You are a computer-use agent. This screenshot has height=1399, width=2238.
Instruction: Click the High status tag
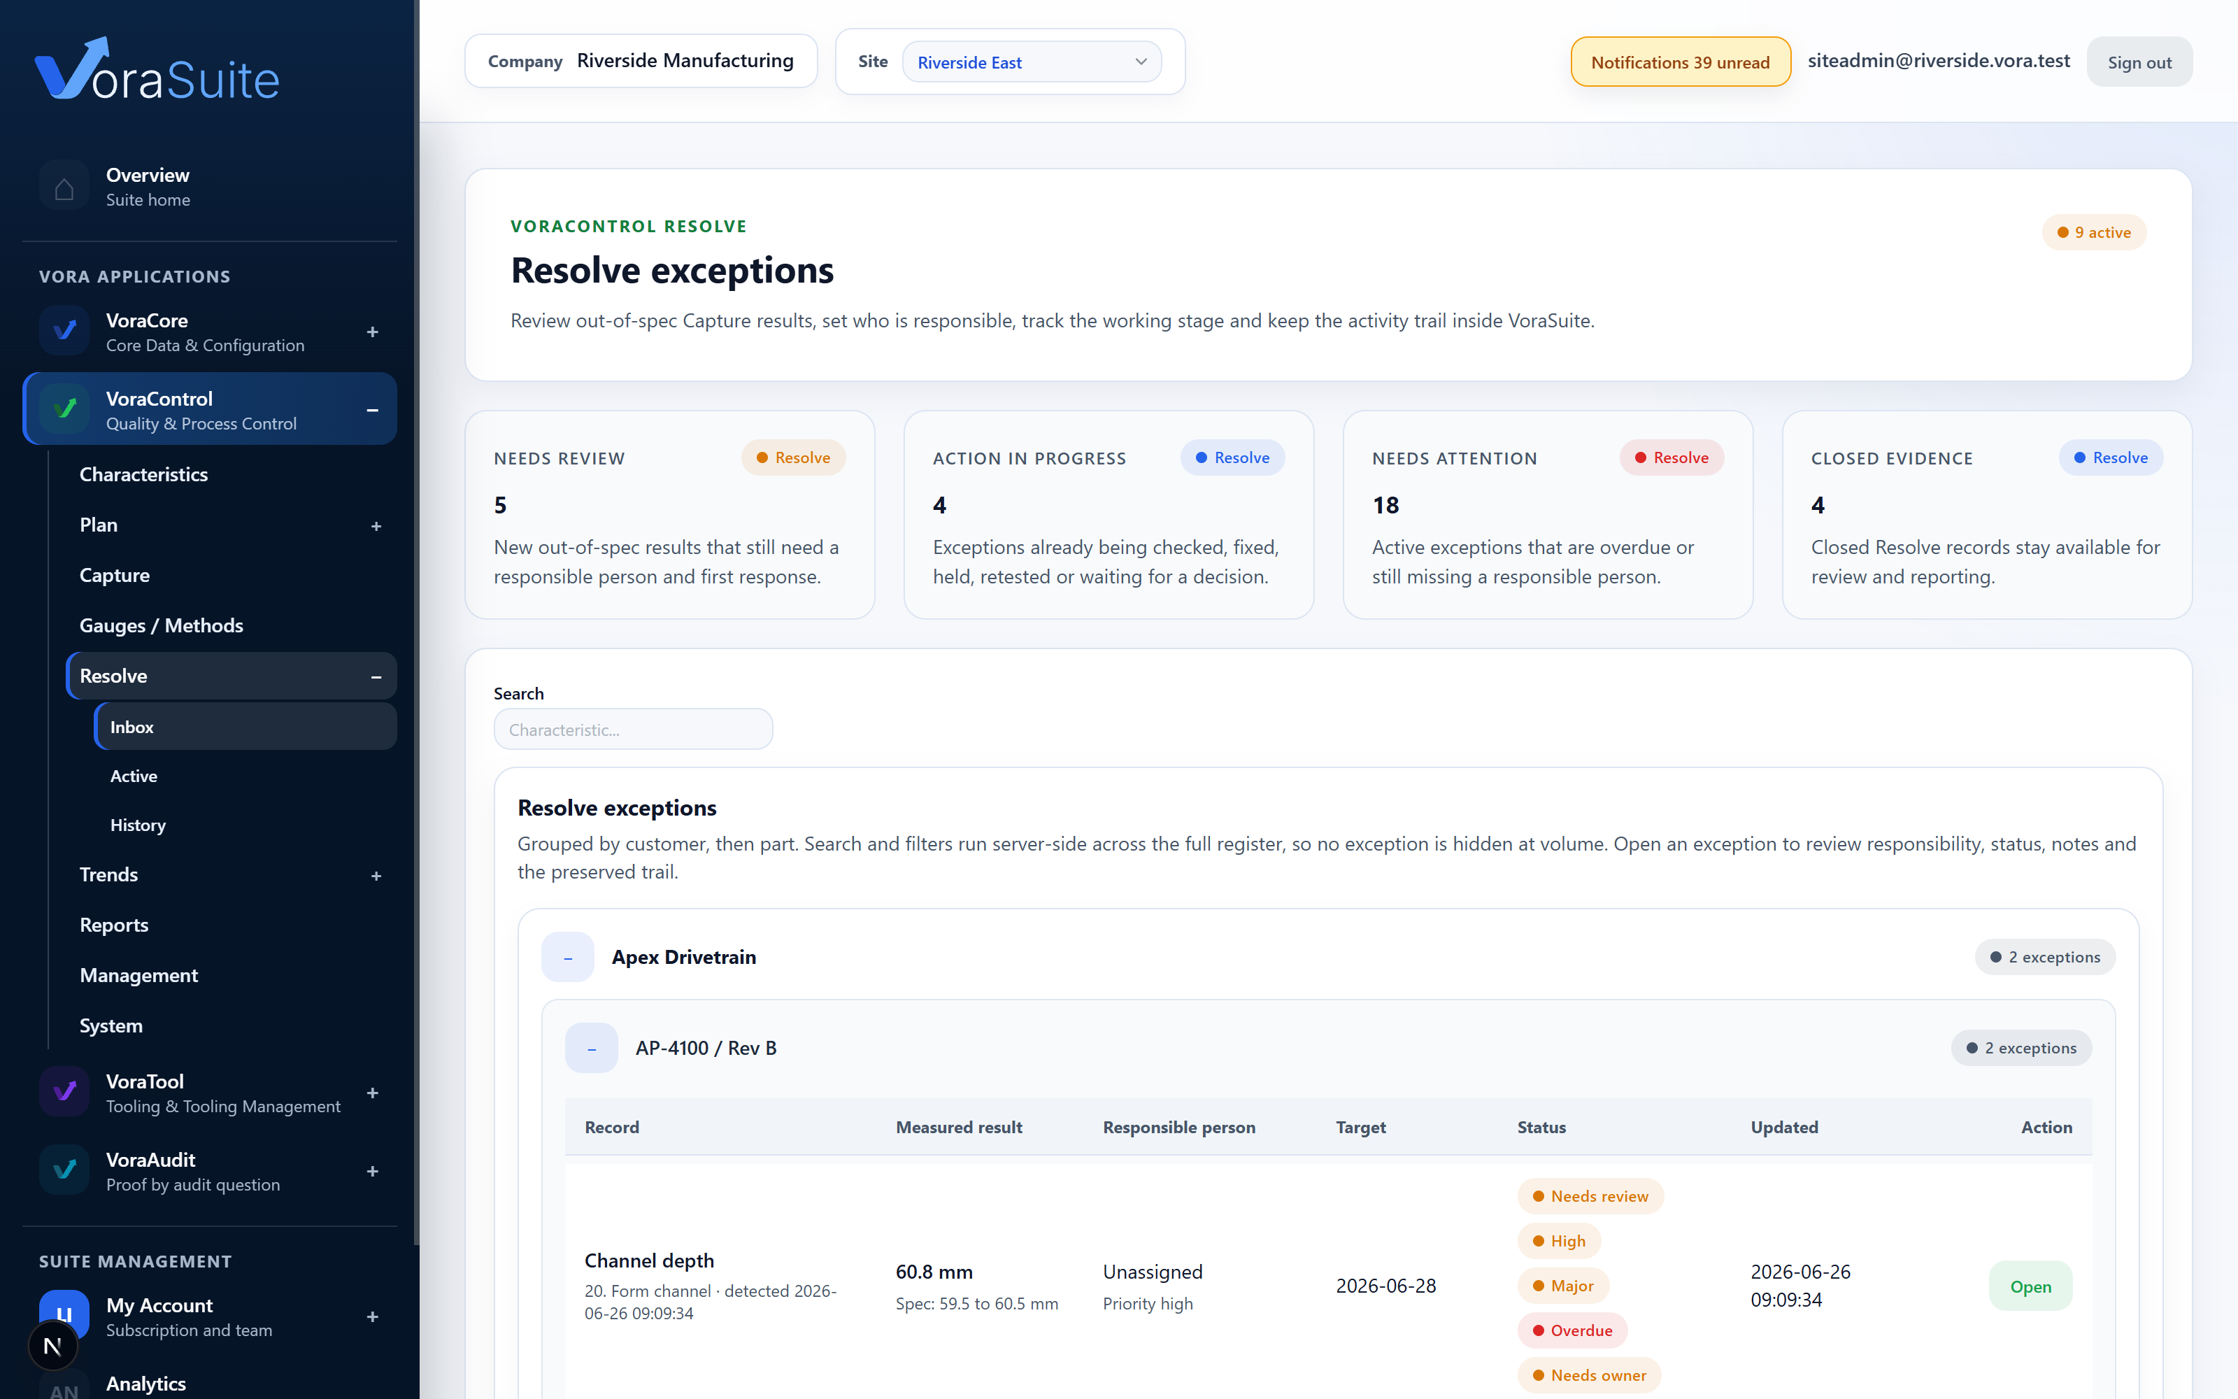click(x=1558, y=1241)
